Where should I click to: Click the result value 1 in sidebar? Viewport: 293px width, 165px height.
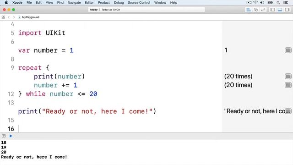tap(226, 50)
